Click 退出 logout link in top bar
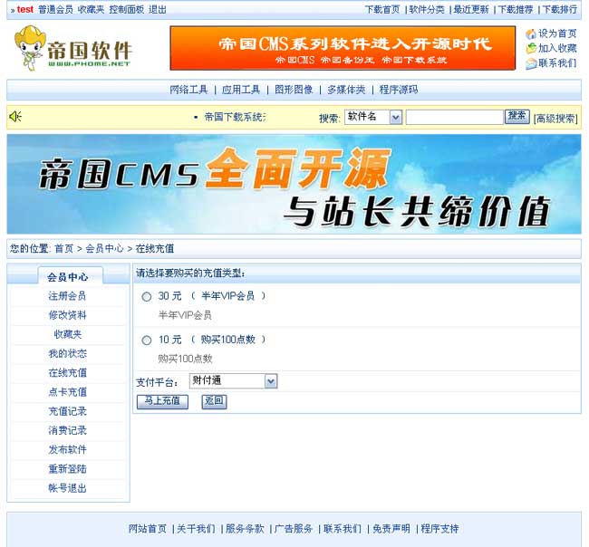This screenshot has height=547, width=589. (158, 9)
